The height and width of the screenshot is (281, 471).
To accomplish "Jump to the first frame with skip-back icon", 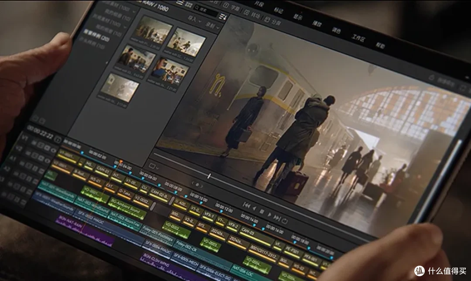I will (x=246, y=205).
